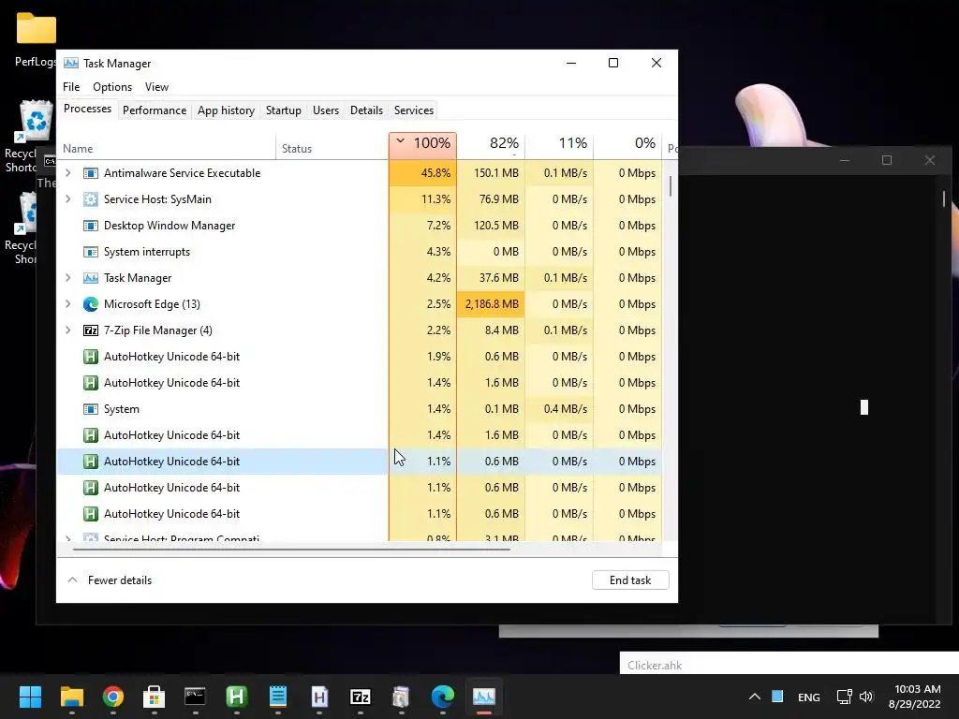Click the 7-Zip File Manager process icon
This screenshot has width=959, height=719.
(x=91, y=330)
